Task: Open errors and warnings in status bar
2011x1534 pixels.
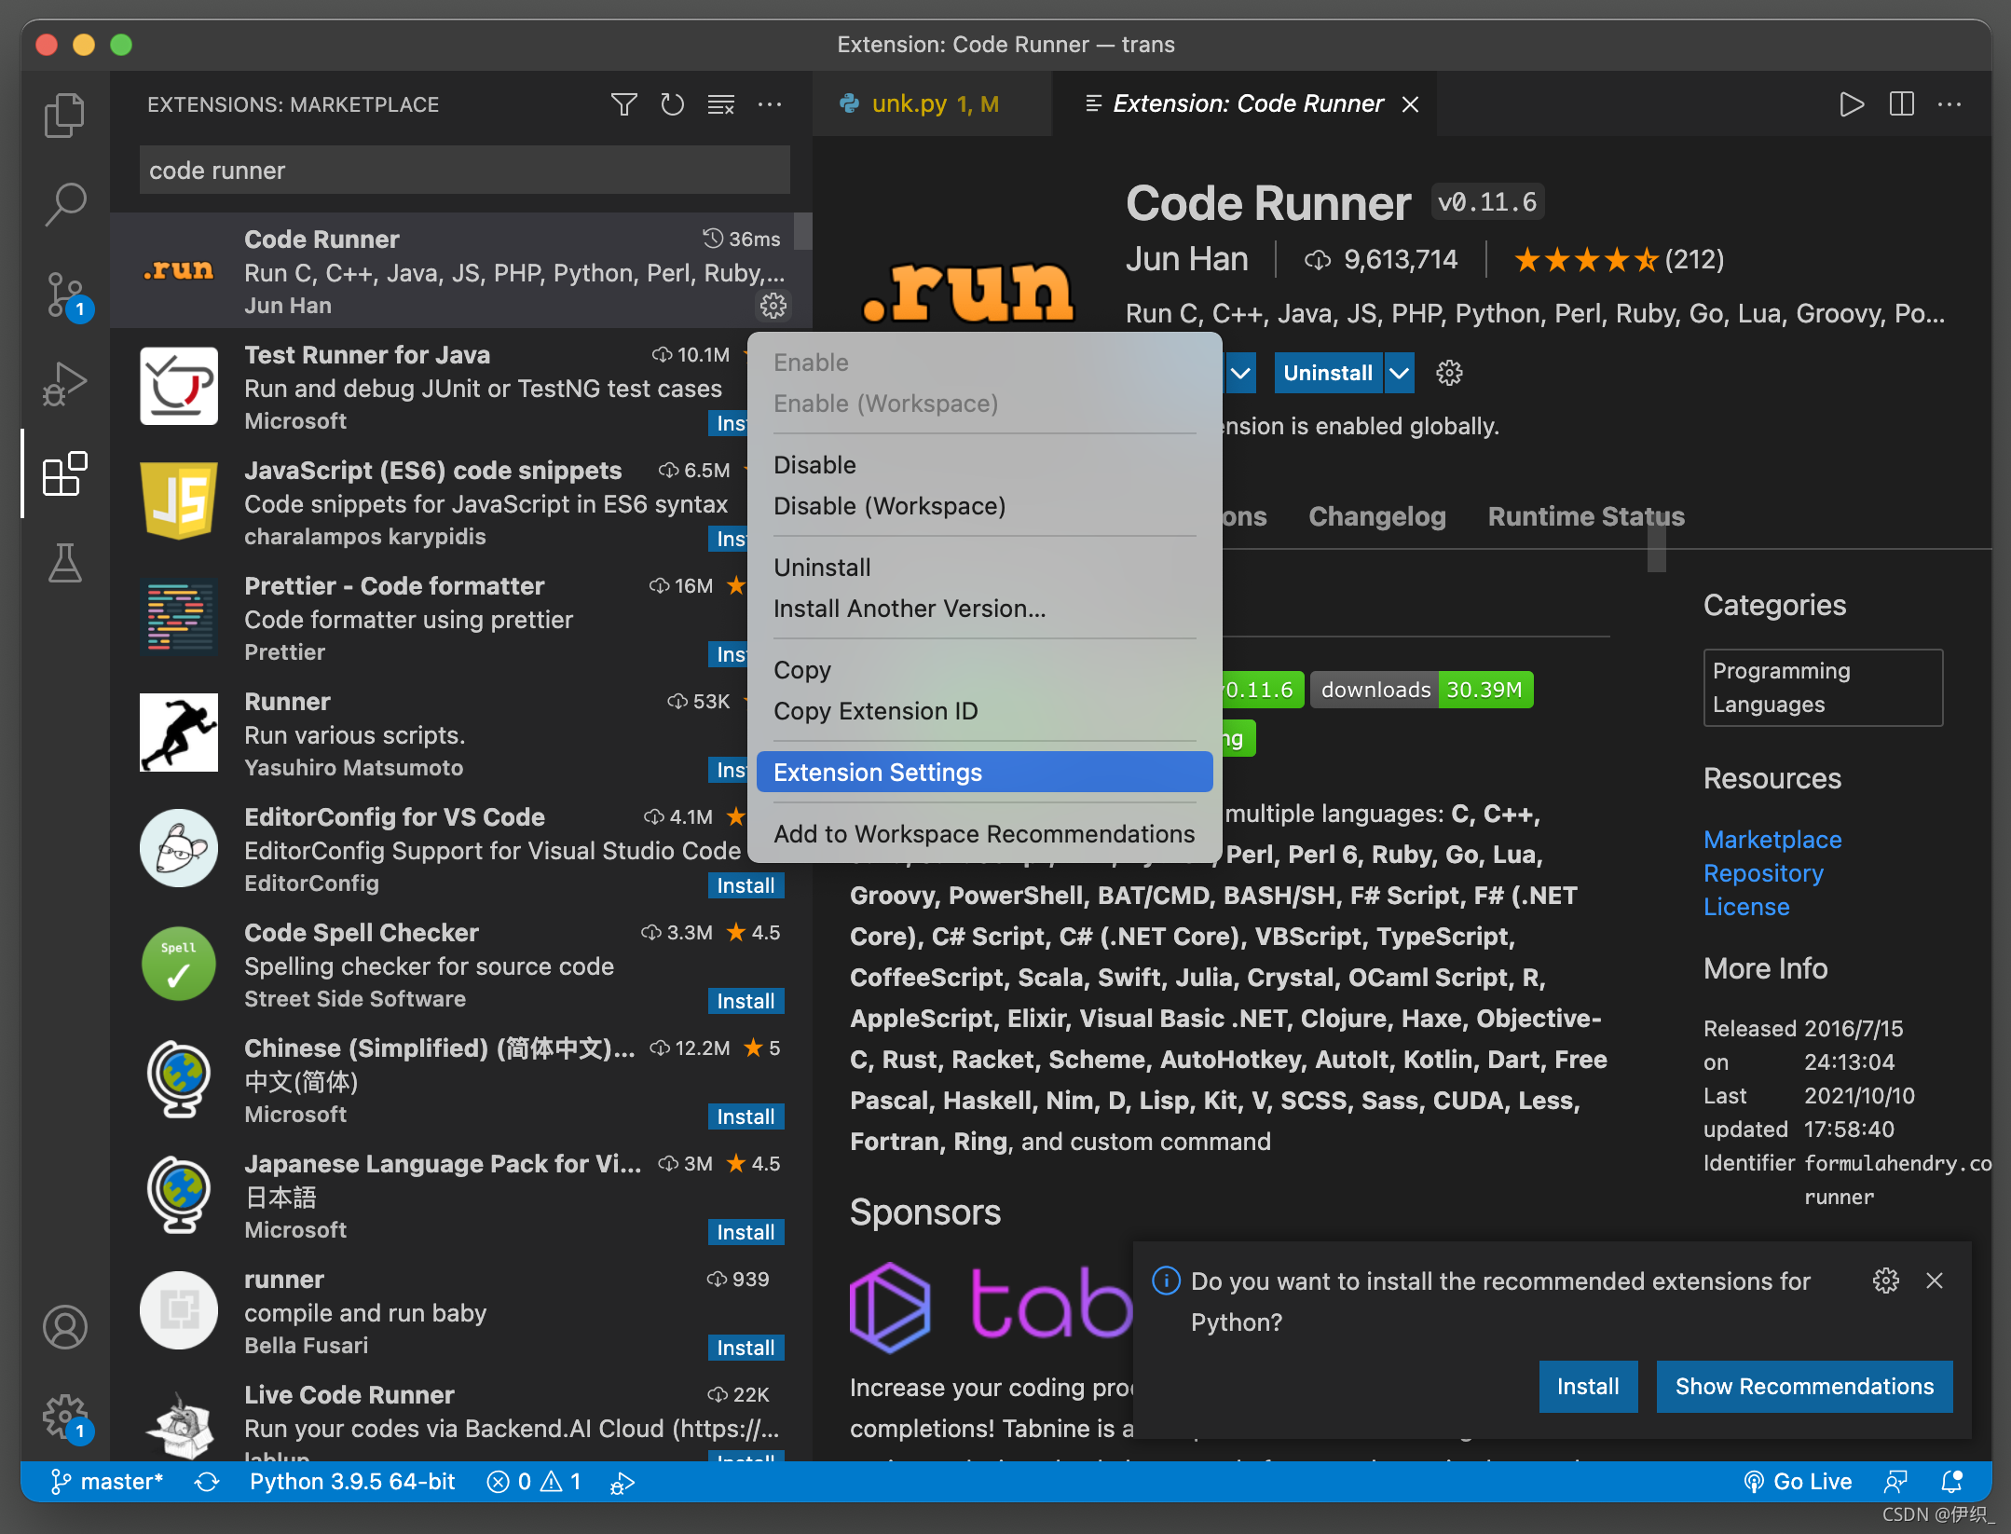Action: (x=534, y=1482)
